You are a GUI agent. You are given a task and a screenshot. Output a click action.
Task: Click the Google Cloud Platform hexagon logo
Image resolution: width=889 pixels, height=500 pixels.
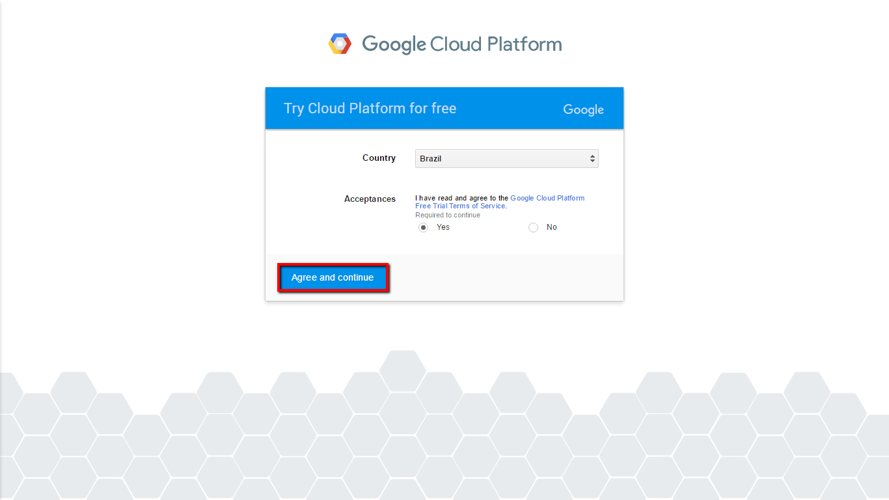pyautogui.click(x=340, y=44)
